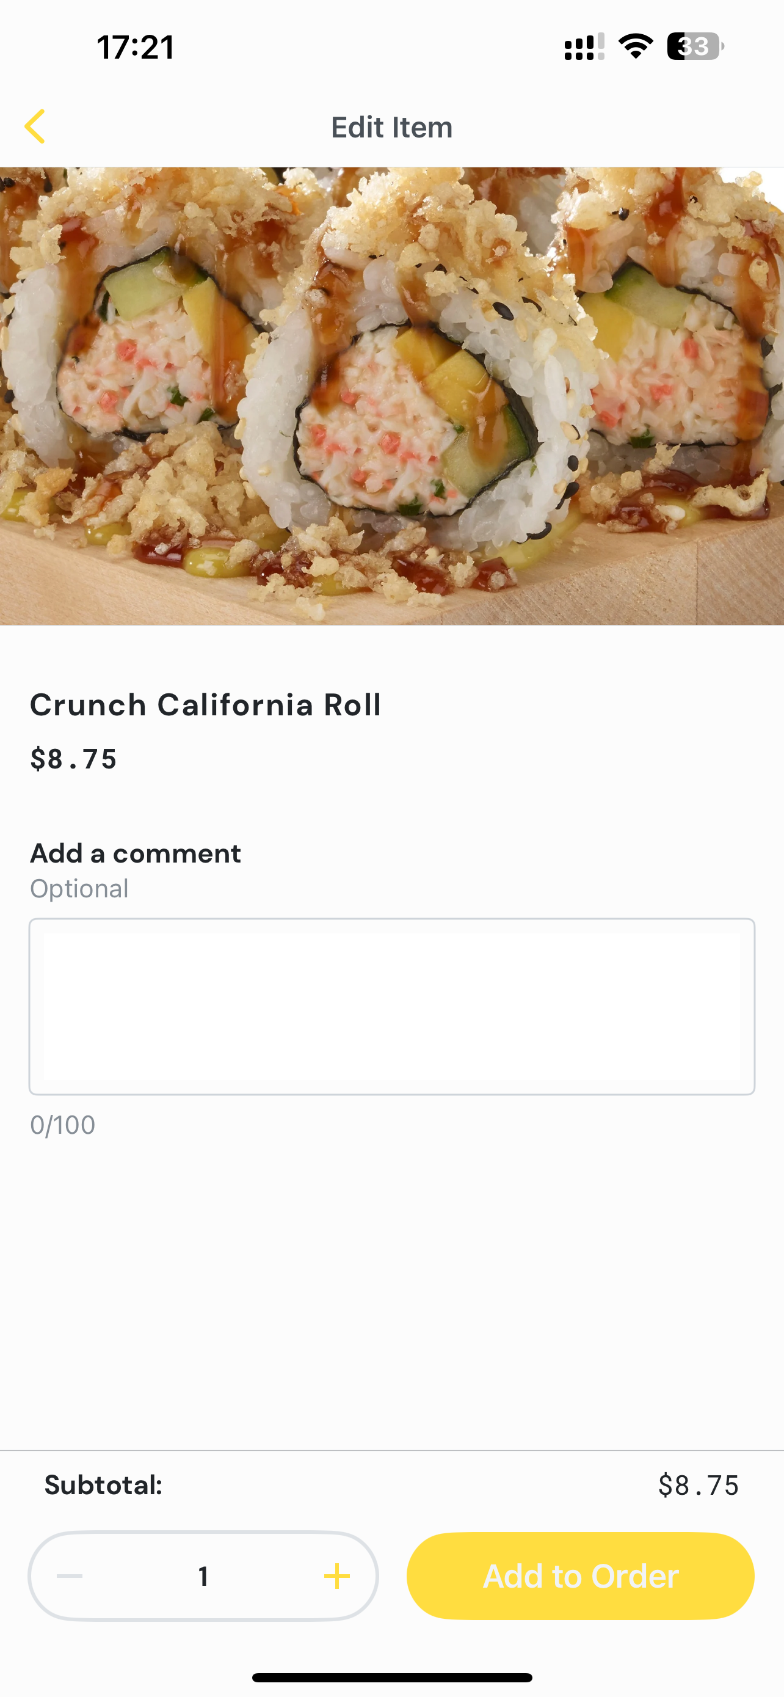The image size is (784, 1697).
Task: Tap the 17:21 clock in status bar
Action: coord(136,48)
